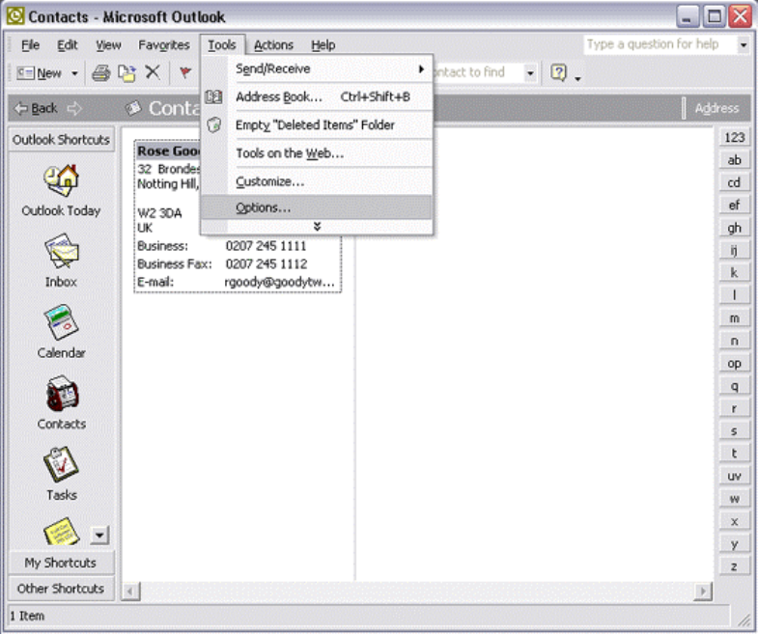Open the Calendar shortcut icon
The image size is (758, 634).
[61, 322]
